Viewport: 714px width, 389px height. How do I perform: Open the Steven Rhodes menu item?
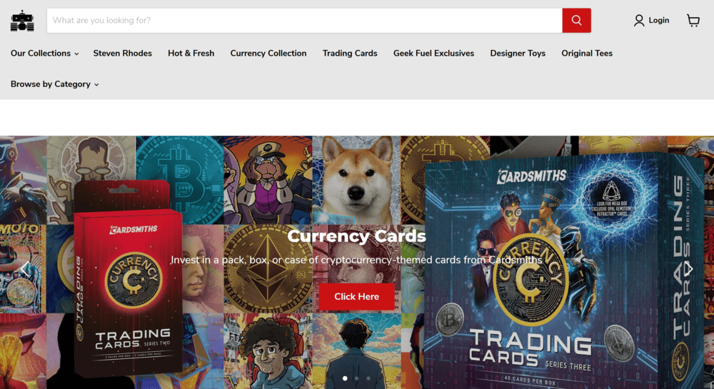[x=123, y=54]
